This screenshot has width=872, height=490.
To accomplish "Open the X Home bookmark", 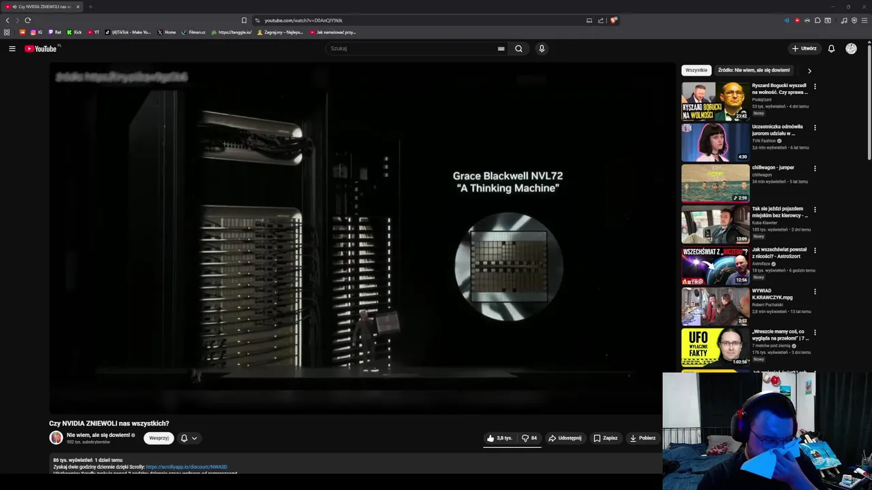I will point(167,32).
